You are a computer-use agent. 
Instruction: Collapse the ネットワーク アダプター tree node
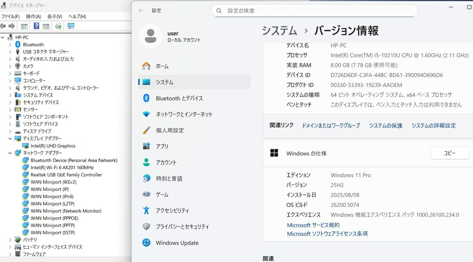(x=10, y=153)
